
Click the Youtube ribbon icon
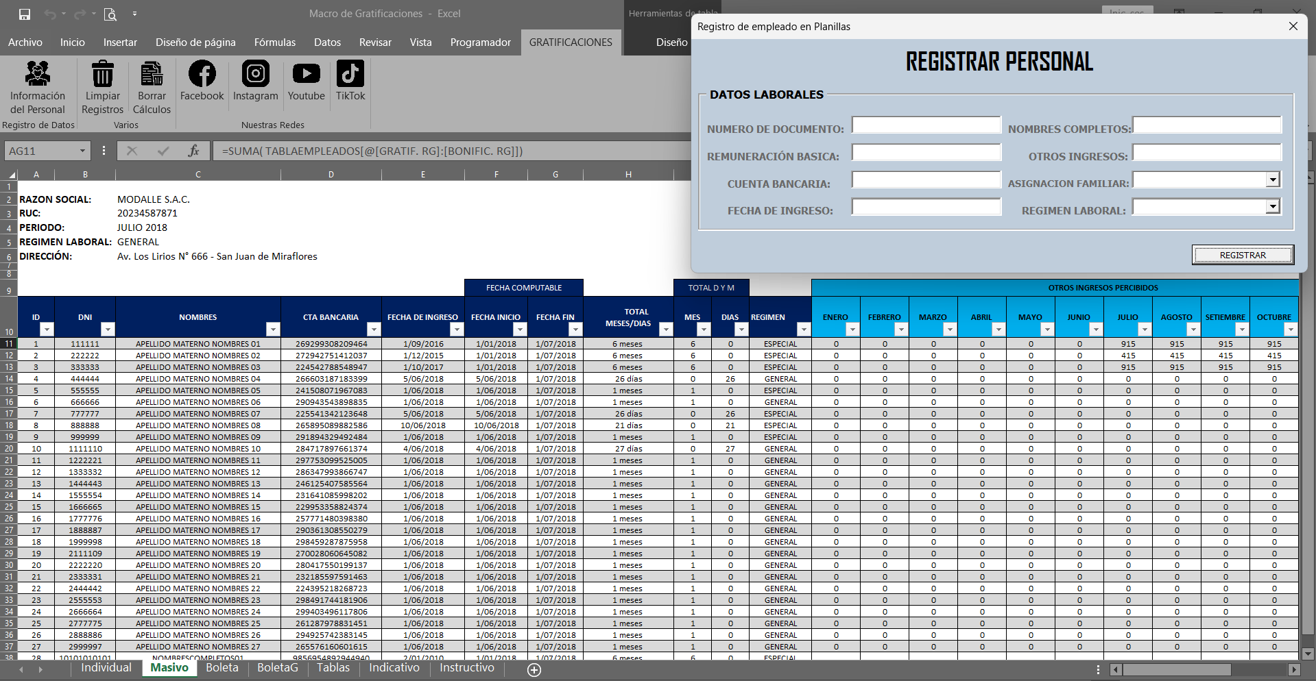(x=306, y=74)
